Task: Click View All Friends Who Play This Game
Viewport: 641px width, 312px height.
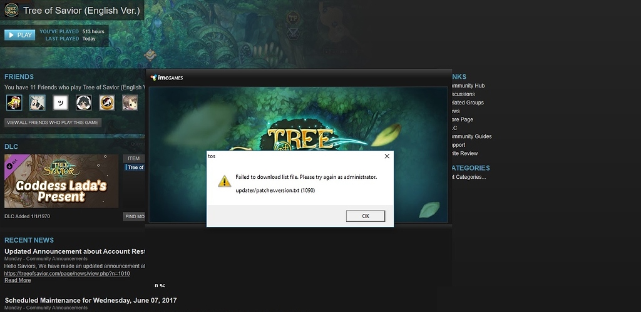Action: coord(53,123)
